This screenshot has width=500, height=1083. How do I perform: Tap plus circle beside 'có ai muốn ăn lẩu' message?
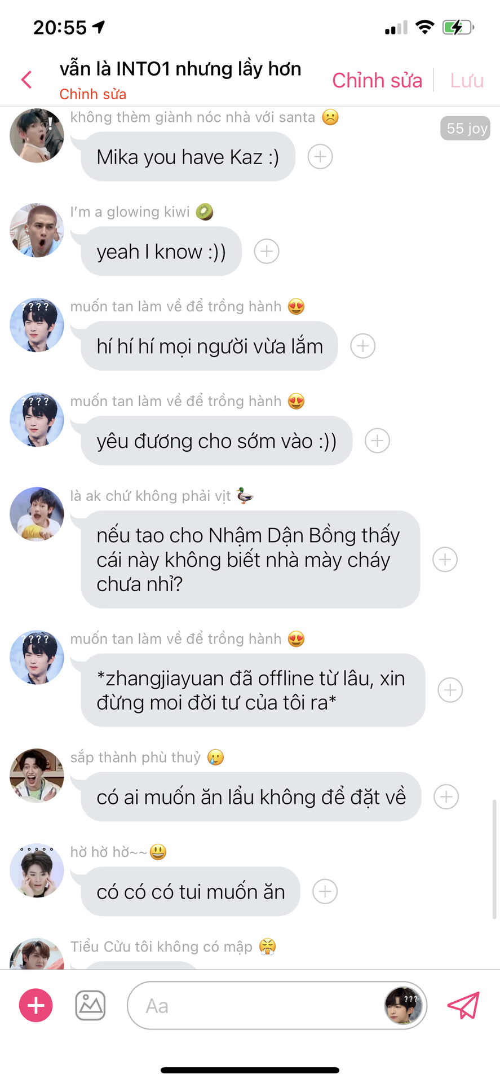click(x=446, y=796)
